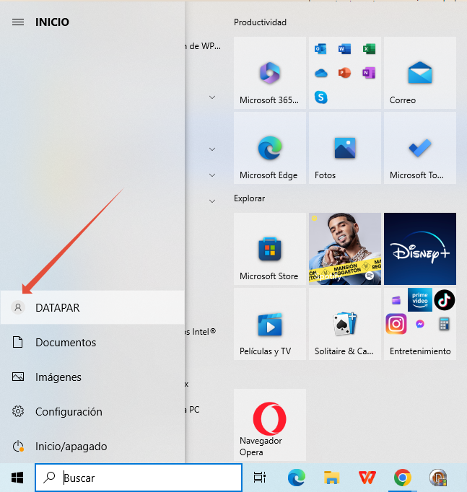467x492 pixels.
Task: Open Documentos folder
Action: pos(92,343)
